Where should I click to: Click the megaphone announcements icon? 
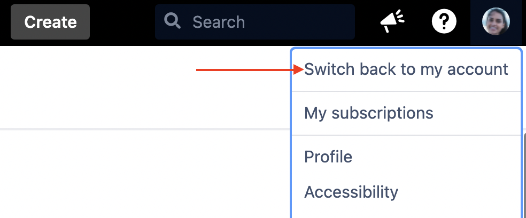(x=392, y=22)
